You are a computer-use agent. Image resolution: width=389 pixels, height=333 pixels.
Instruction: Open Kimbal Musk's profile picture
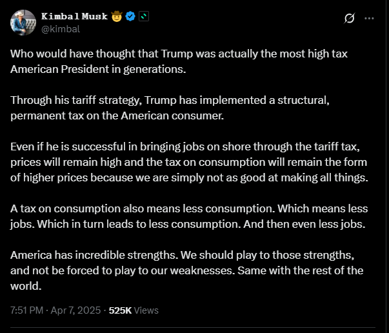click(23, 22)
